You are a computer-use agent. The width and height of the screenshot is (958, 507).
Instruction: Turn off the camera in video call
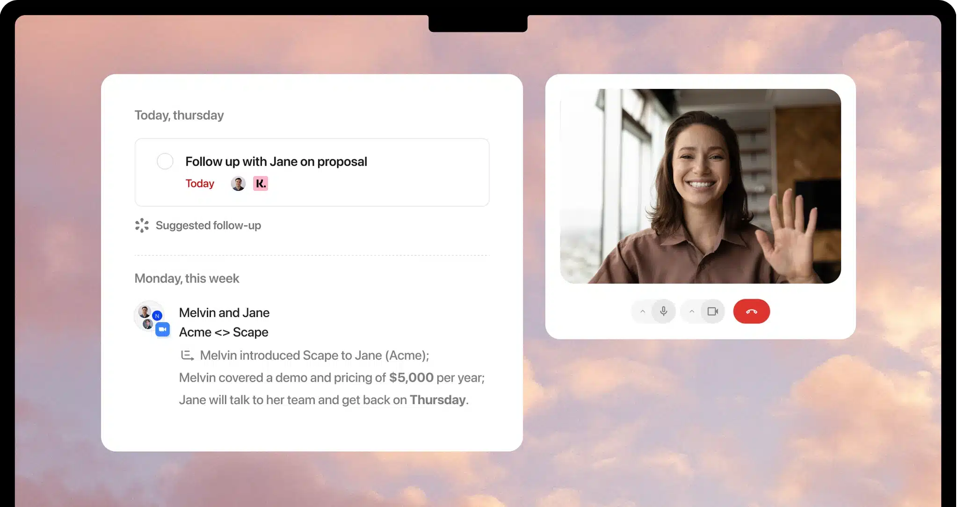[712, 311]
